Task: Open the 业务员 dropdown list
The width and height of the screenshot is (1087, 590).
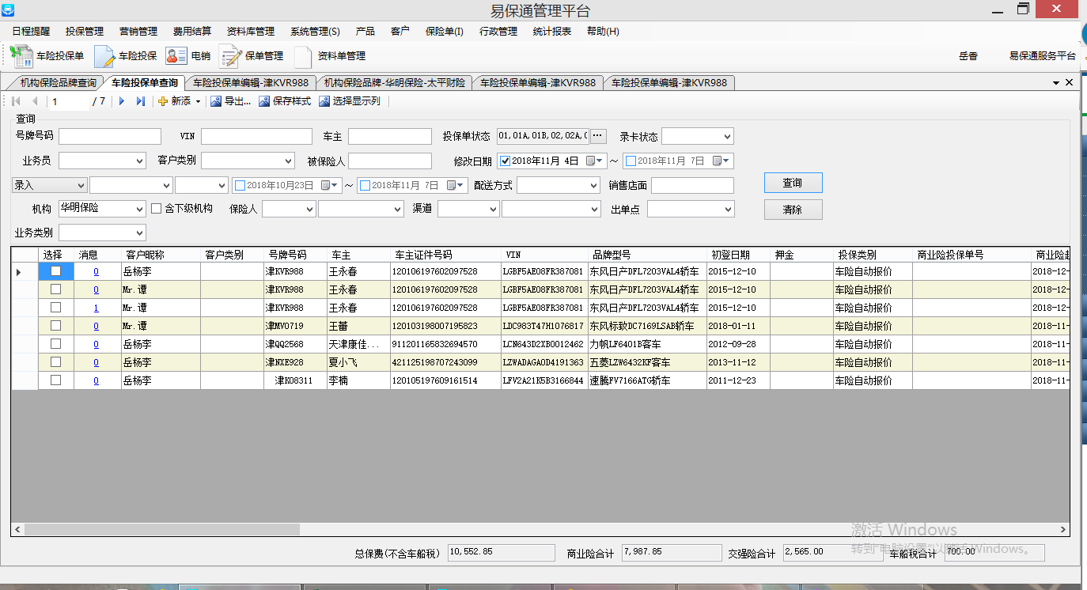Action: pyautogui.click(x=139, y=161)
